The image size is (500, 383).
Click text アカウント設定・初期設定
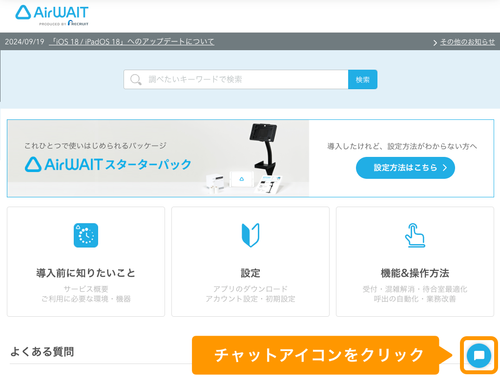click(x=250, y=299)
